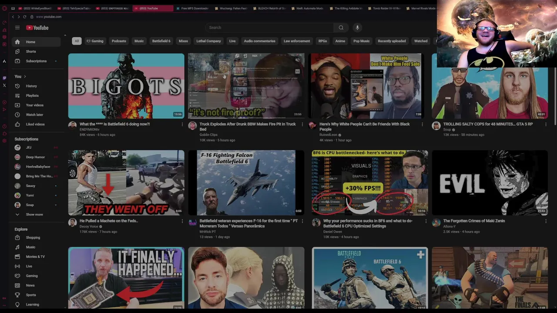Select the Lethal Company filter chip
The width and height of the screenshot is (557, 313).
click(x=208, y=41)
